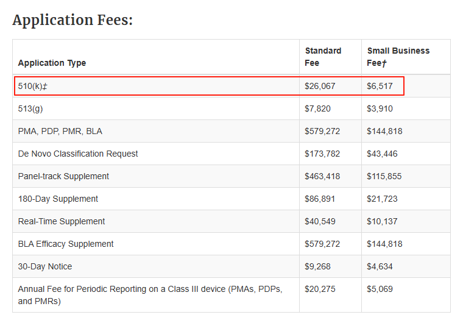Click the $4,634 30-Day Notice fee
Screen dimensions: 463x323
[380, 266]
